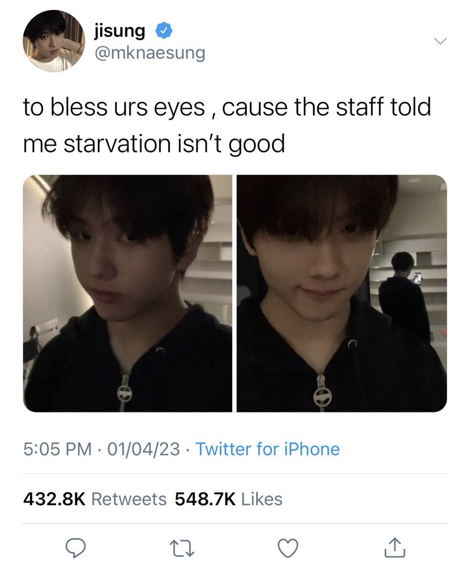Open jisung's profile picture avatar

click(53, 42)
